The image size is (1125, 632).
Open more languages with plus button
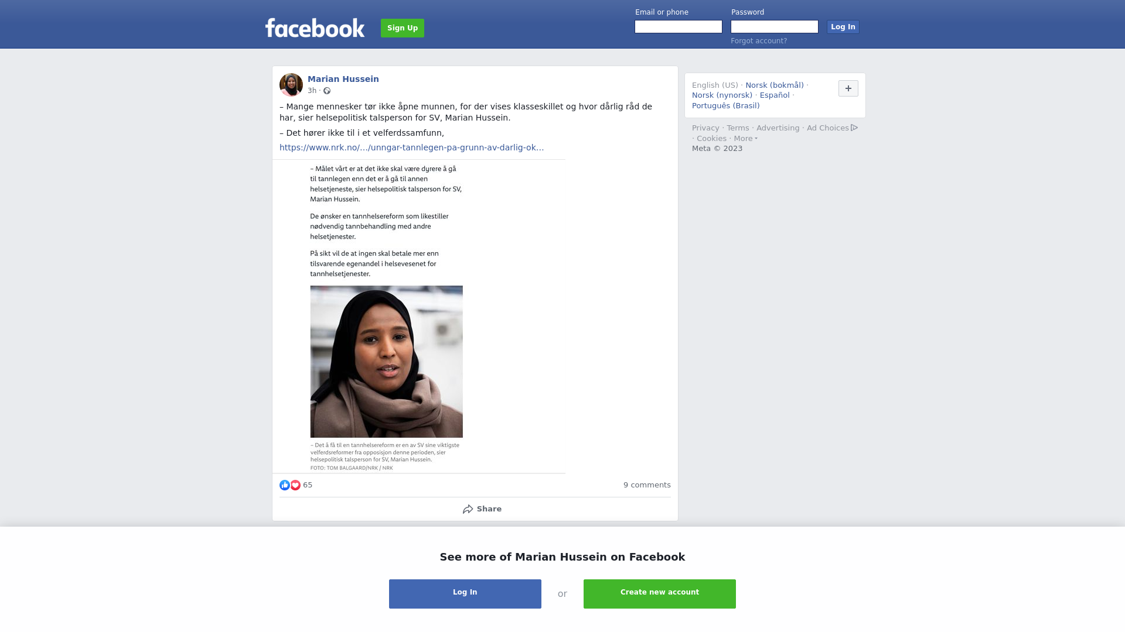848,88
